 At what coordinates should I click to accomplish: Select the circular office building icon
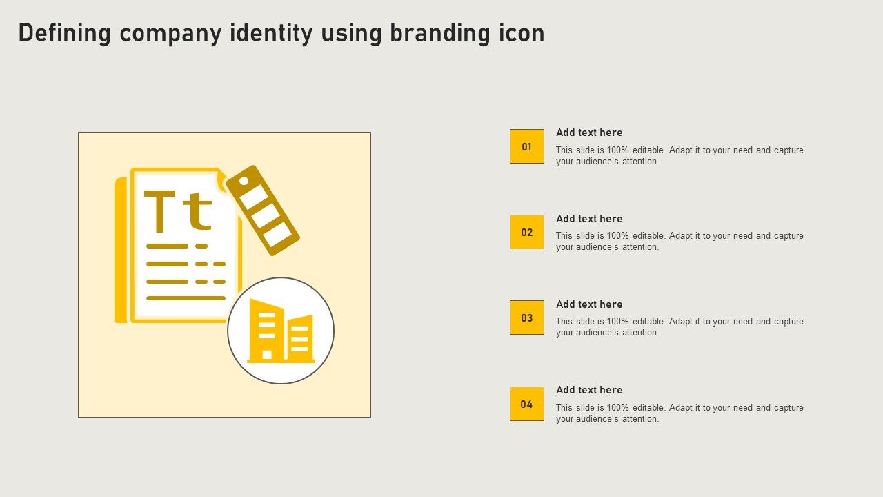click(281, 331)
